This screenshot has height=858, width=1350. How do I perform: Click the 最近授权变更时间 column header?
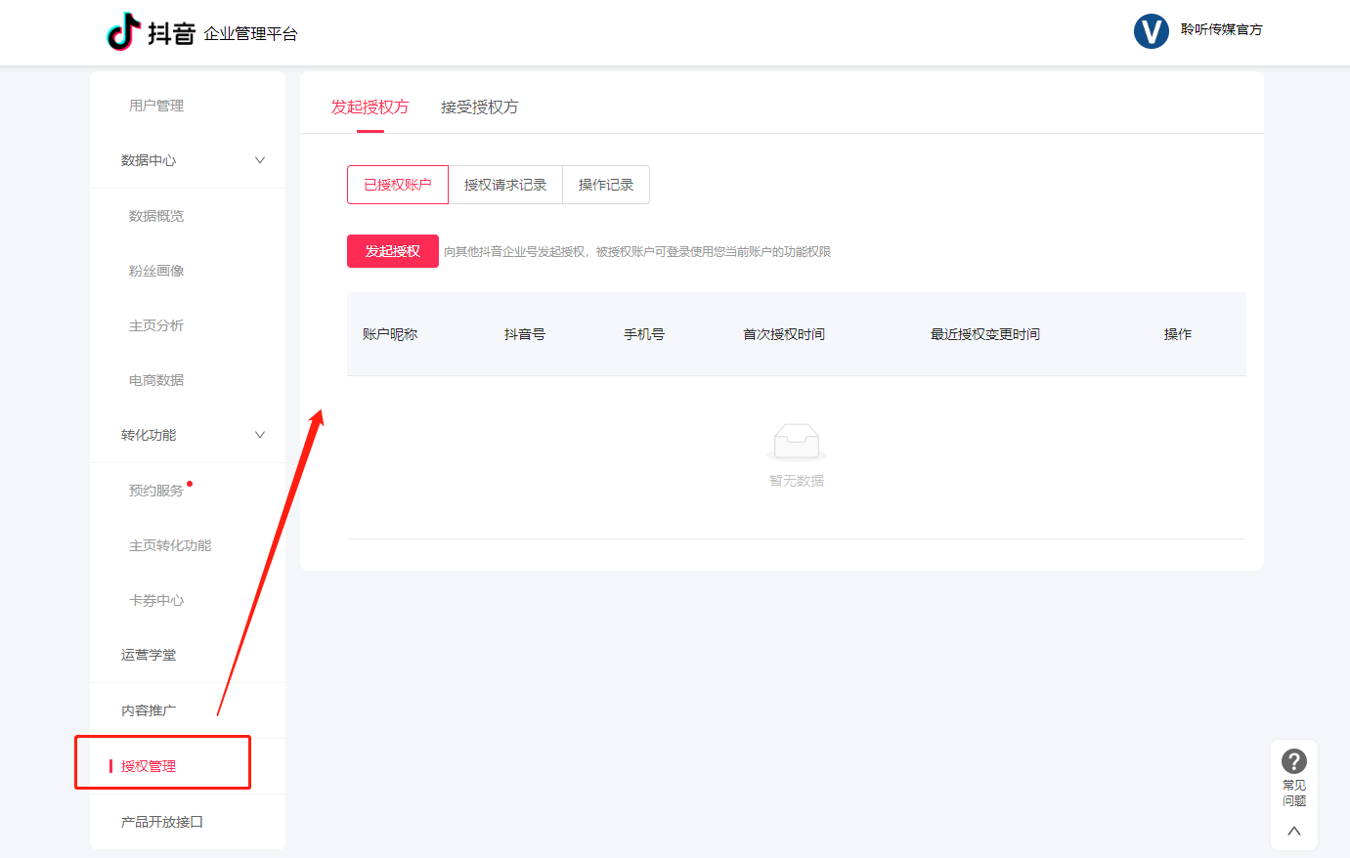[x=985, y=334]
